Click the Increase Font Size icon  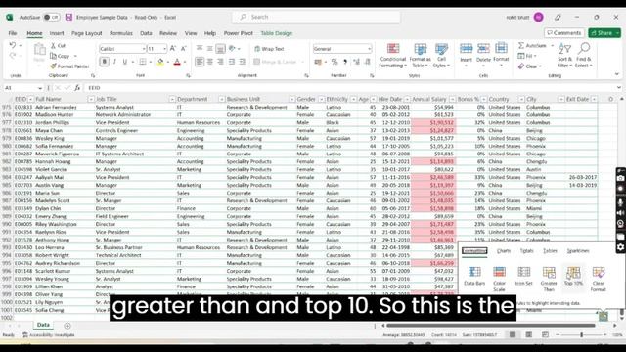tap(173, 48)
